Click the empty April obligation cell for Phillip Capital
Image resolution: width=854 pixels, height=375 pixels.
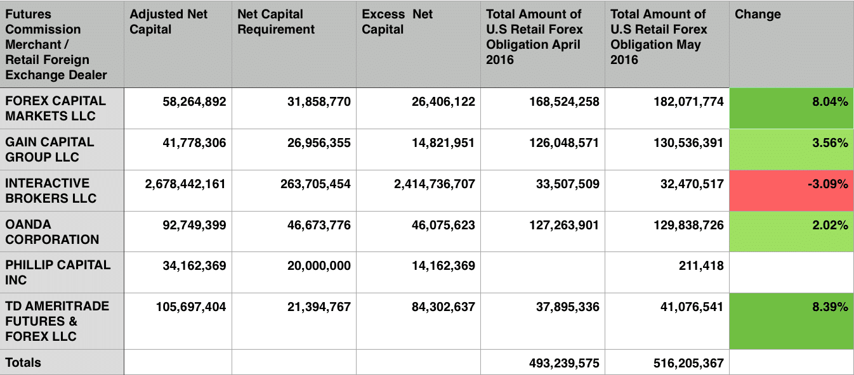(x=542, y=272)
